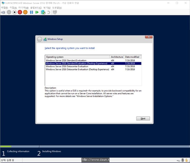Image resolution: width=190 pixels, height=163 pixels.
Task: Click the keyboard status icon in status bar
Action: click(x=178, y=160)
